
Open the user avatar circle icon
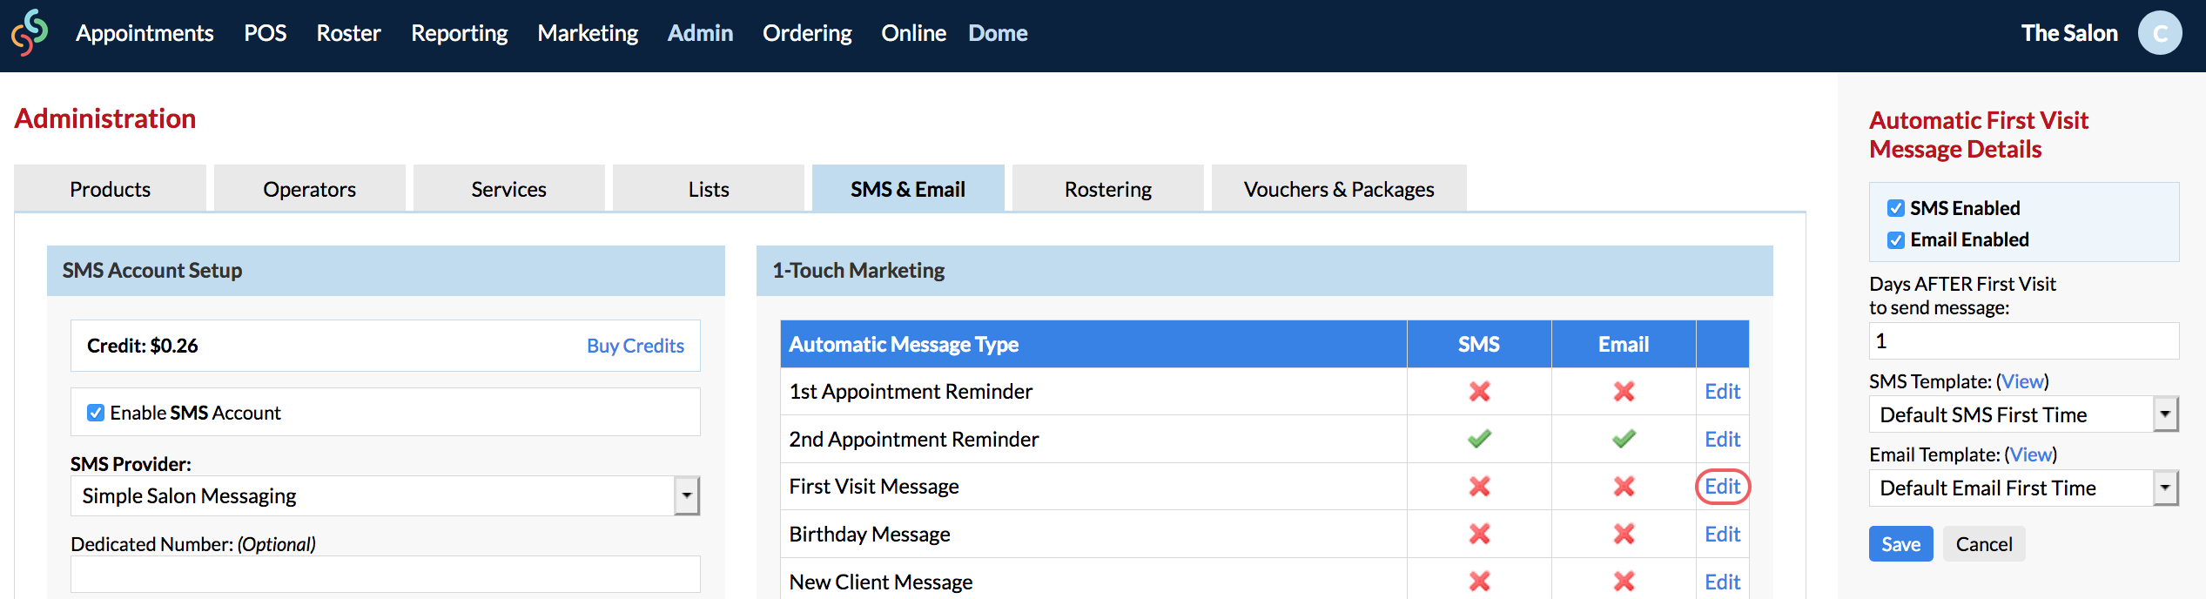(x=2160, y=33)
